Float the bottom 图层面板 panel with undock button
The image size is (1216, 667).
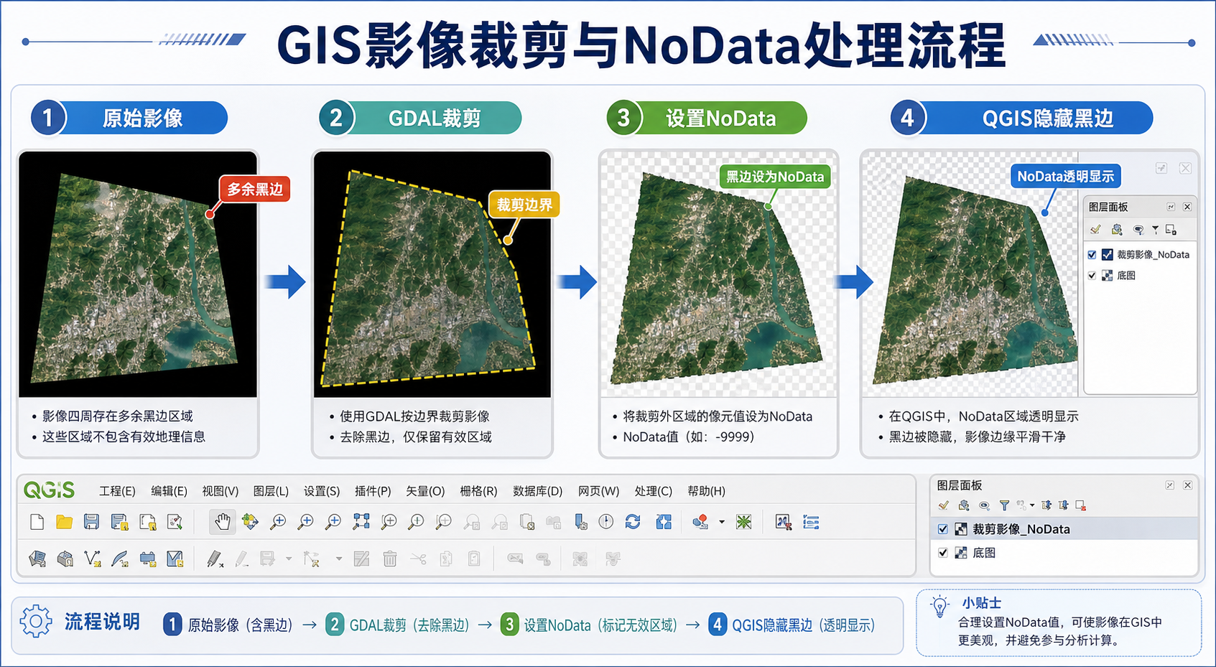pos(1169,485)
